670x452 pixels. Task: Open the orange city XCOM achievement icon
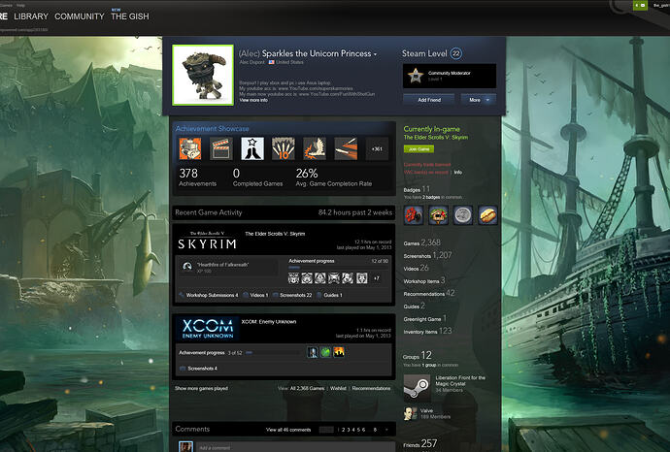point(339,352)
